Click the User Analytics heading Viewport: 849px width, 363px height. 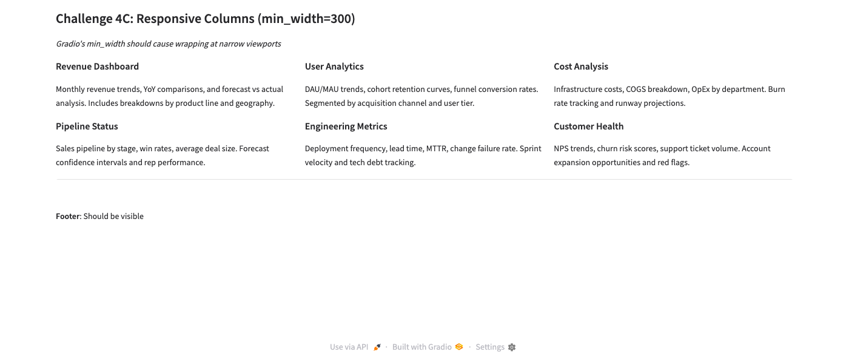[x=334, y=67]
